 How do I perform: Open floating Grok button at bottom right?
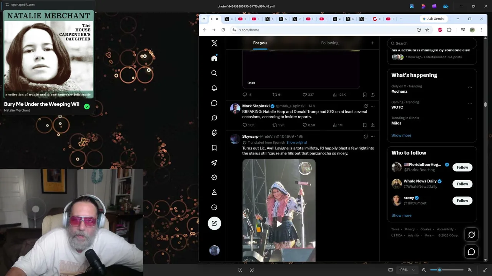(471, 235)
